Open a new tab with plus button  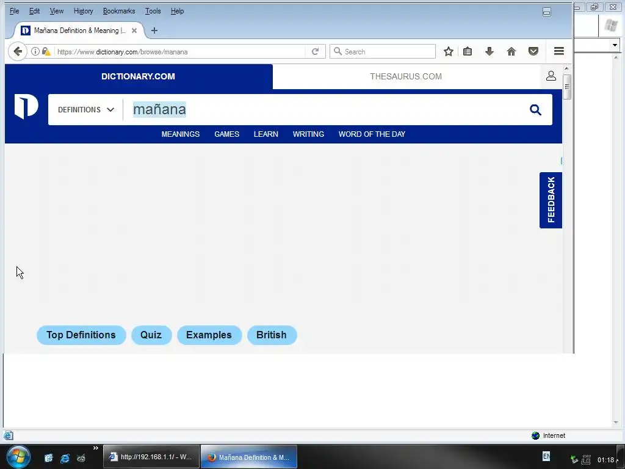point(154,31)
